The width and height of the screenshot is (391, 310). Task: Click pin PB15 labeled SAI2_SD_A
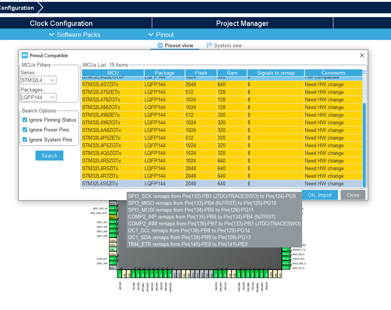pos(286,254)
